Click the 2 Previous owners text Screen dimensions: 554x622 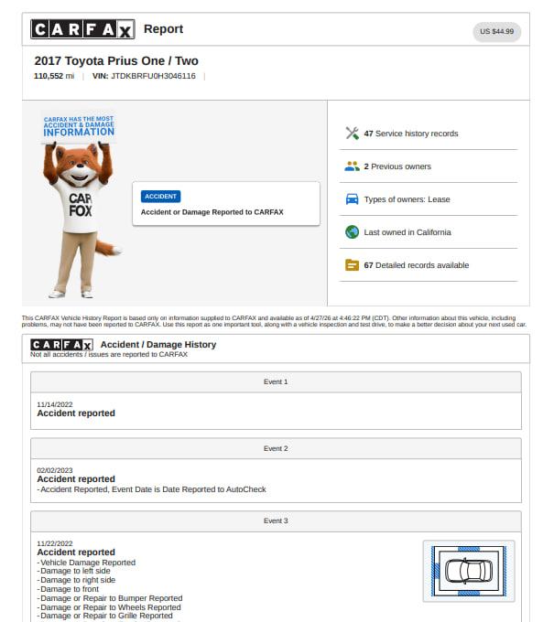[x=397, y=166]
